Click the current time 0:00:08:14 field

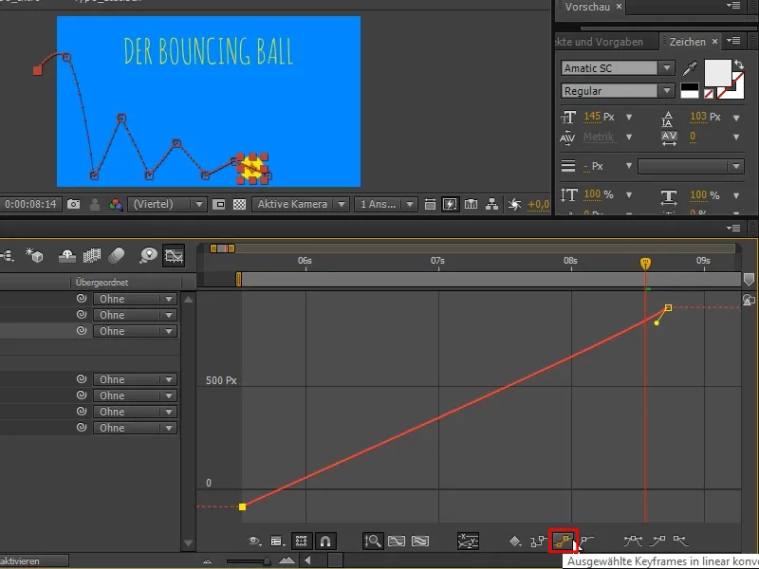point(30,204)
